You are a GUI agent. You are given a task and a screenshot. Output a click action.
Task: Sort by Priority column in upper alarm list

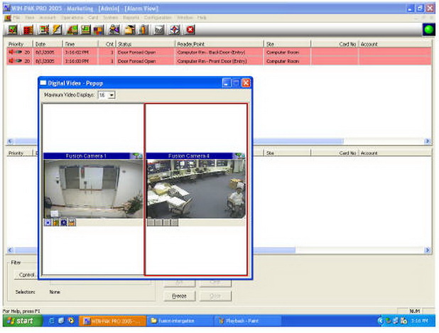coord(20,44)
